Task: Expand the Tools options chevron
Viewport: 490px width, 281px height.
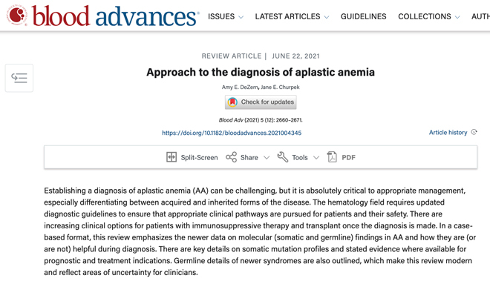Action: point(316,158)
